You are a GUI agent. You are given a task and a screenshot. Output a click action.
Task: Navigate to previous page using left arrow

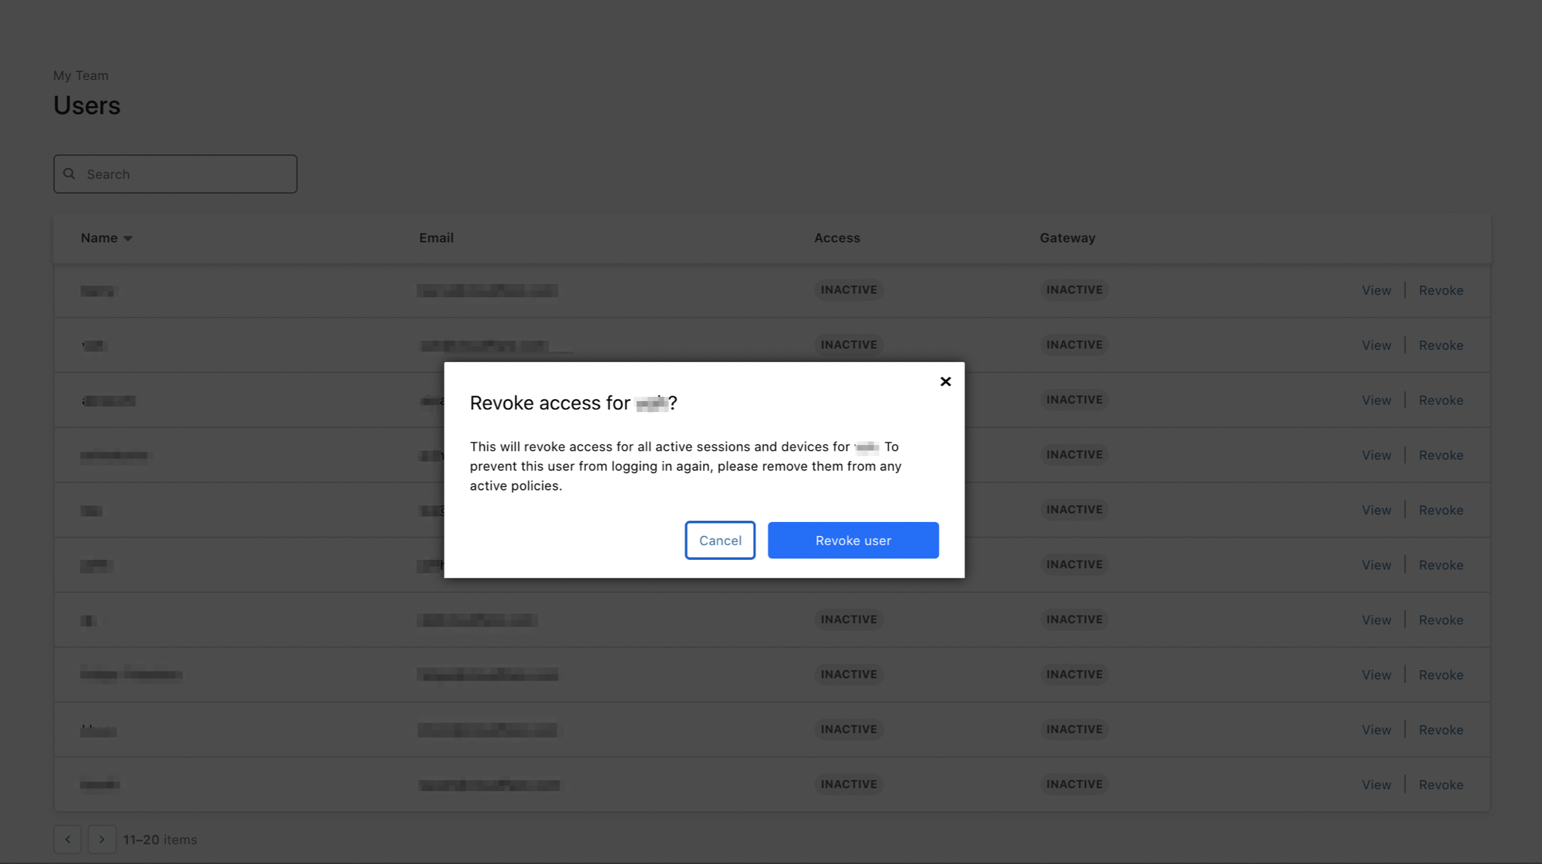click(x=67, y=839)
